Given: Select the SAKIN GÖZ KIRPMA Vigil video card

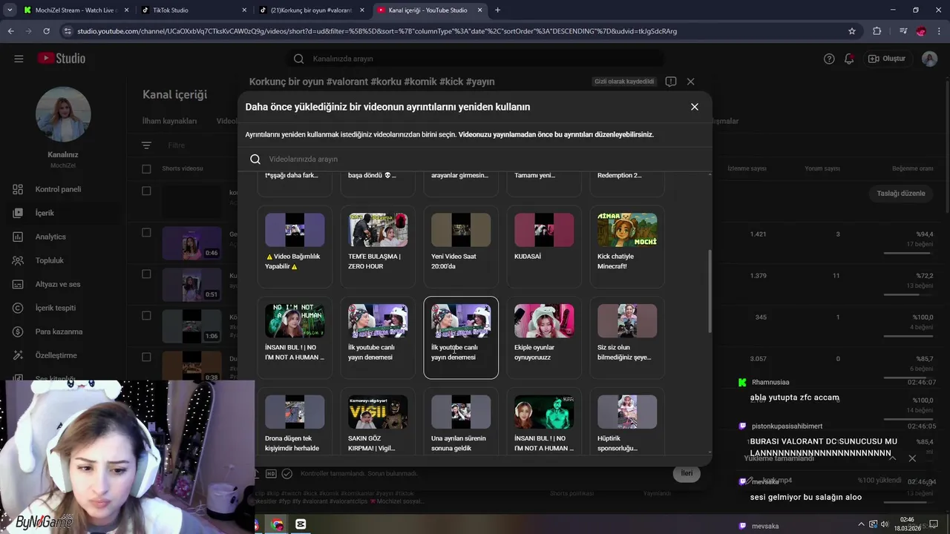Looking at the screenshot, I should coord(378,423).
